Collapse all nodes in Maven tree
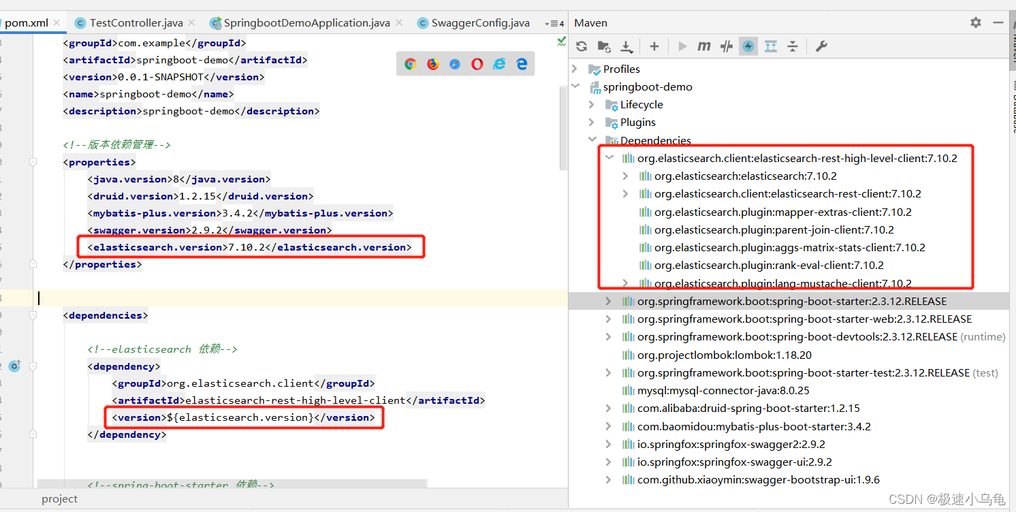Screen dimensions: 1016x512 pyautogui.click(x=793, y=46)
